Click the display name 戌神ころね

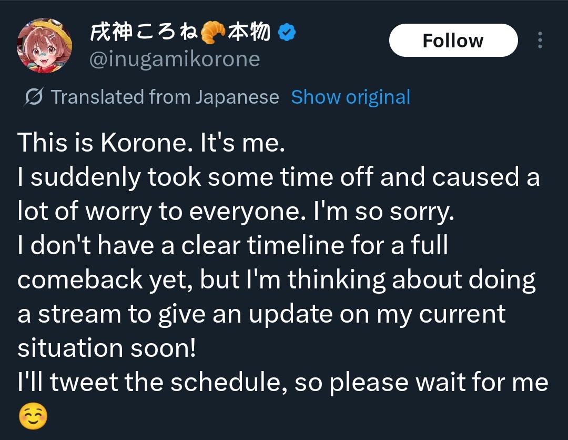click(143, 33)
